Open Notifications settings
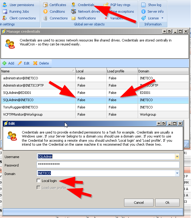Viewport: 191px width, 218px height. (x=86, y=18)
